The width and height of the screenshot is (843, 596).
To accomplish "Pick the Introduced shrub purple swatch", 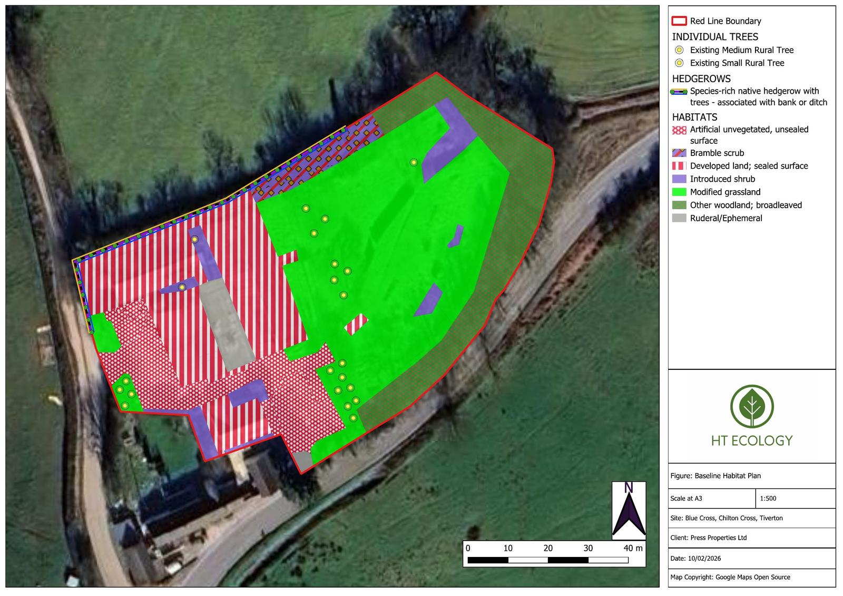I will point(679,179).
